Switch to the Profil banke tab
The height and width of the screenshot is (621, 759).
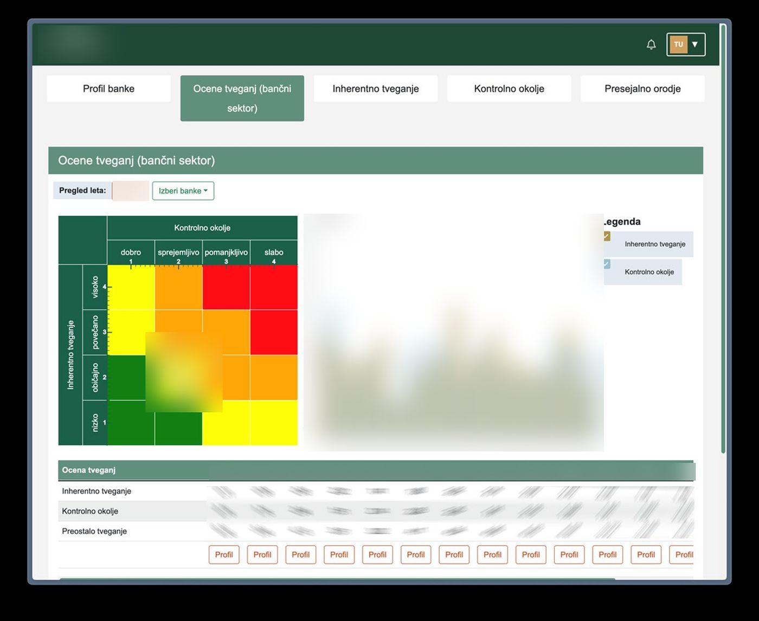[x=108, y=89]
